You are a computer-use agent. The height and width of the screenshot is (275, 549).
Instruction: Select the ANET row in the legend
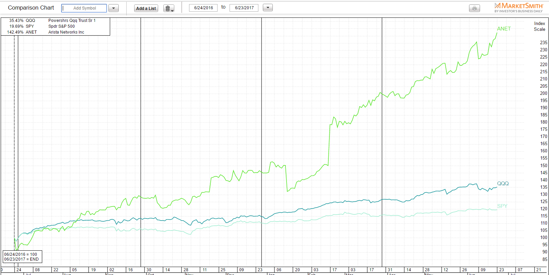(x=55, y=32)
